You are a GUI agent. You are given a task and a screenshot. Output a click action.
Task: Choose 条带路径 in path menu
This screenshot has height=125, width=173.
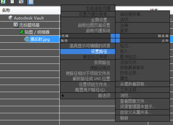pyautogui.click(x=88, y=62)
